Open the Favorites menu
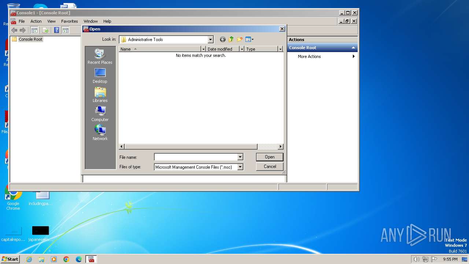Screen dimensions: 469x264 (69, 21)
